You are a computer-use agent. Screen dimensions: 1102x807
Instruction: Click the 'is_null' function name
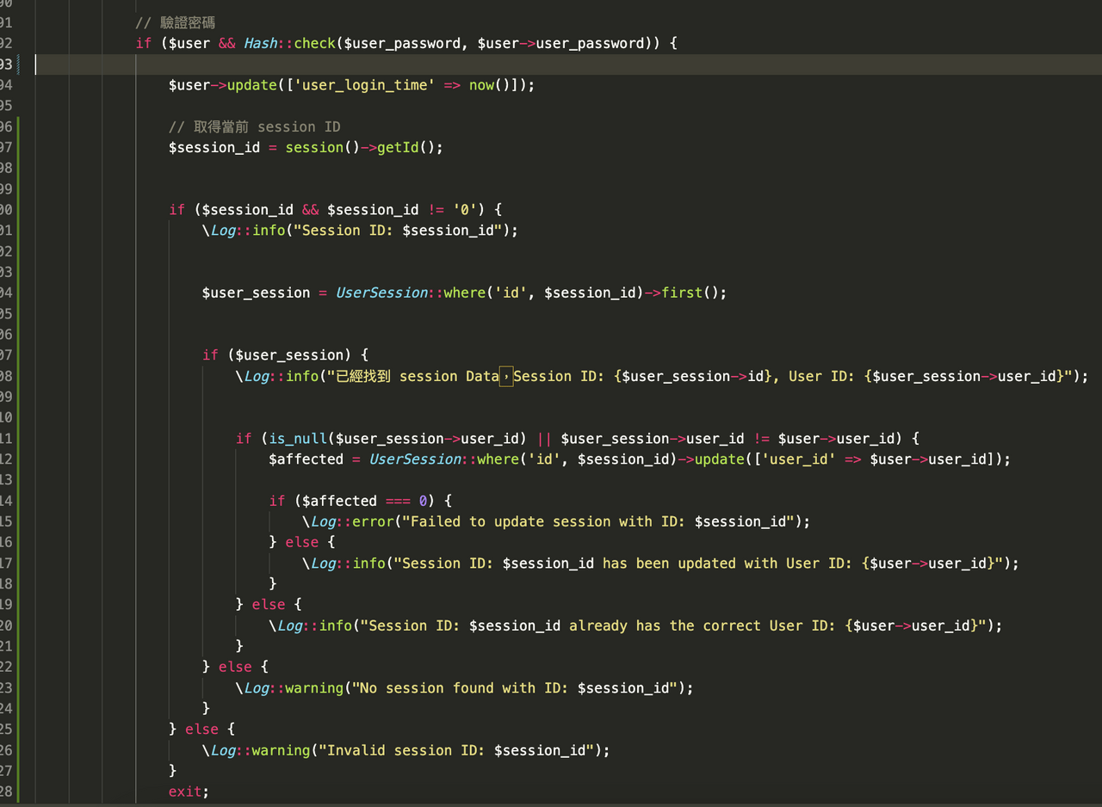point(298,438)
